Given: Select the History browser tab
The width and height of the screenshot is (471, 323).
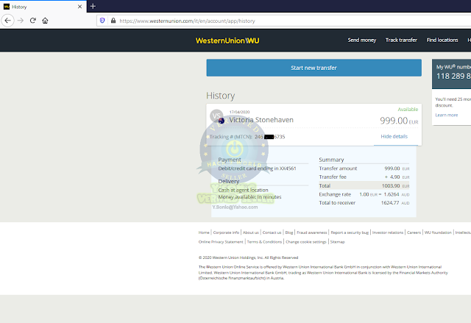Looking at the screenshot, I should click(x=43, y=7).
